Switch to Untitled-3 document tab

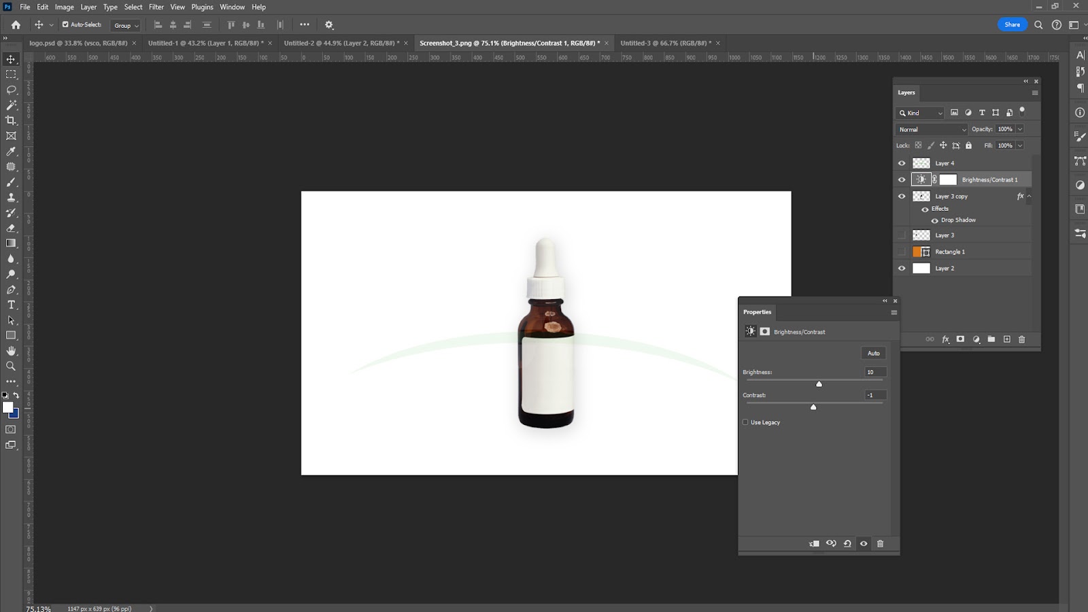[x=666, y=43]
